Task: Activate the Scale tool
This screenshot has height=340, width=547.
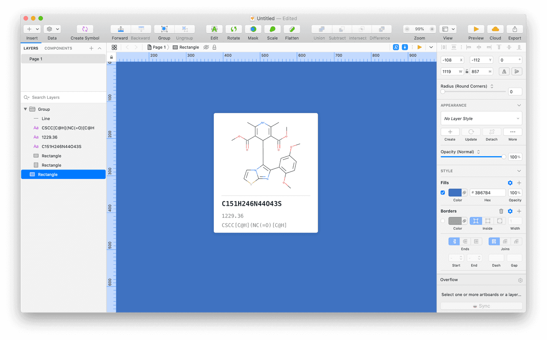Action: click(x=272, y=29)
